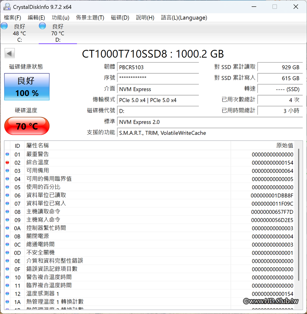Select attribute row 03 可用備用

pyautogui.click(x=149, y=170)
